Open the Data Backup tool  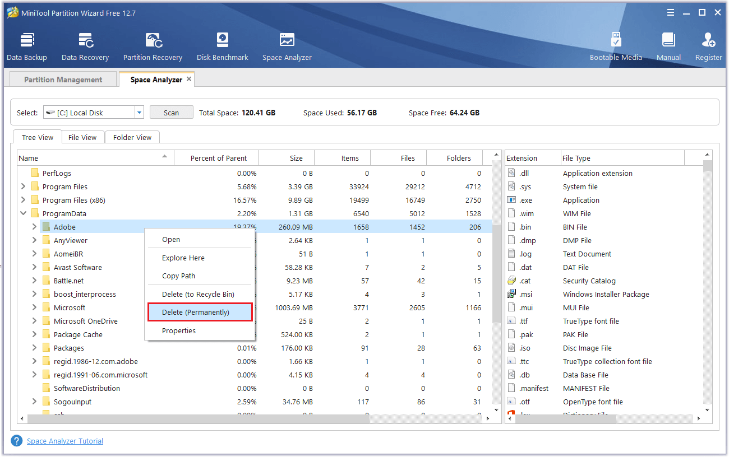tap(27, 46)
